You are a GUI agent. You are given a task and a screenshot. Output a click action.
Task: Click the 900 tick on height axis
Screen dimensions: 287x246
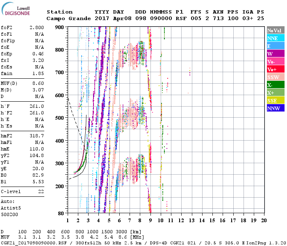point(59,27)
